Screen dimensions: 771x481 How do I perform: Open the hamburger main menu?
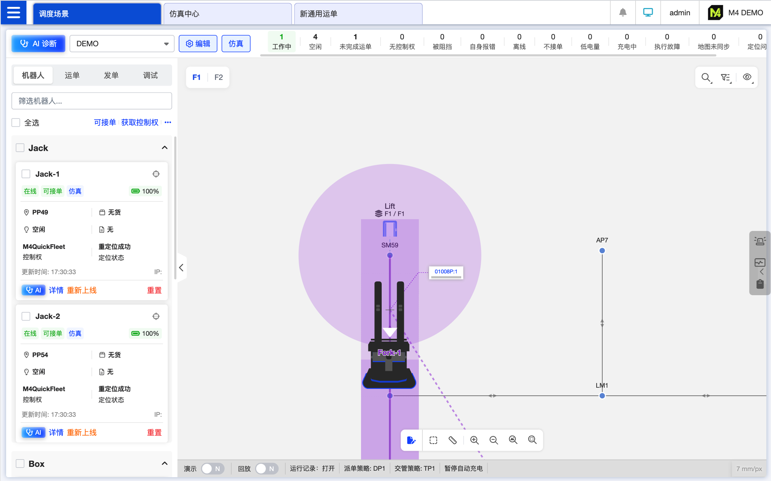point(13,13)
